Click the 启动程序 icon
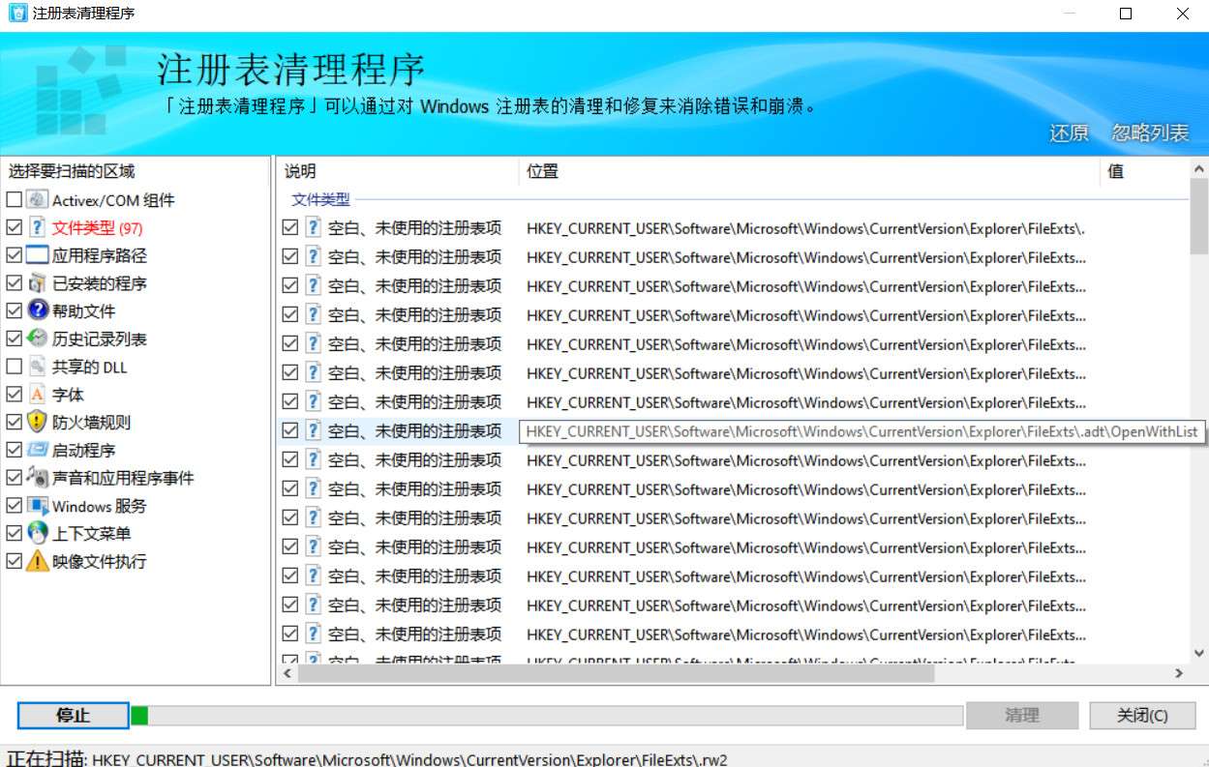 [37, 451]
